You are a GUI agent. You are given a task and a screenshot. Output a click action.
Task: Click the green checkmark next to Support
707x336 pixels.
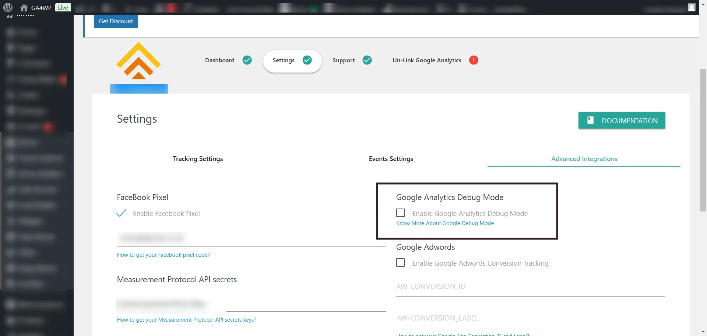(x=367, y=60)
